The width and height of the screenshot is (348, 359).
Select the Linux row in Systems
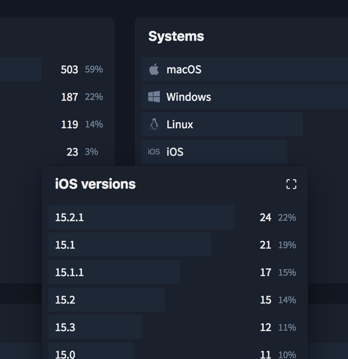click(x=222, y=124)
